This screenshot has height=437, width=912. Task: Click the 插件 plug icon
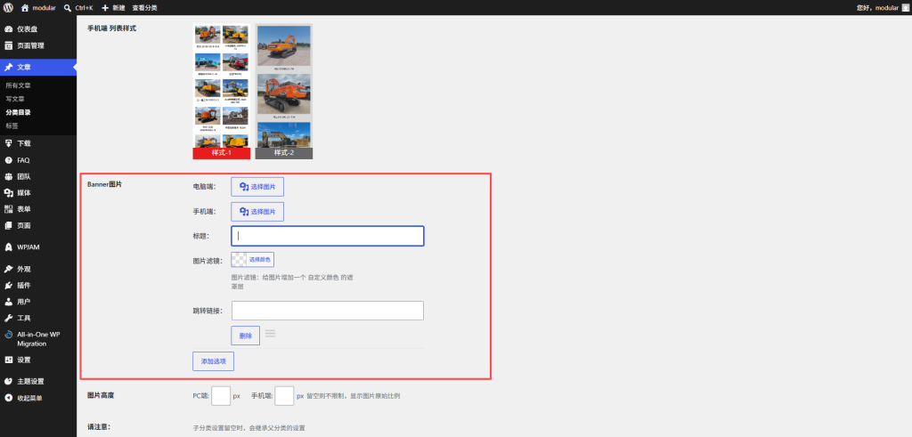click(8, 286)
